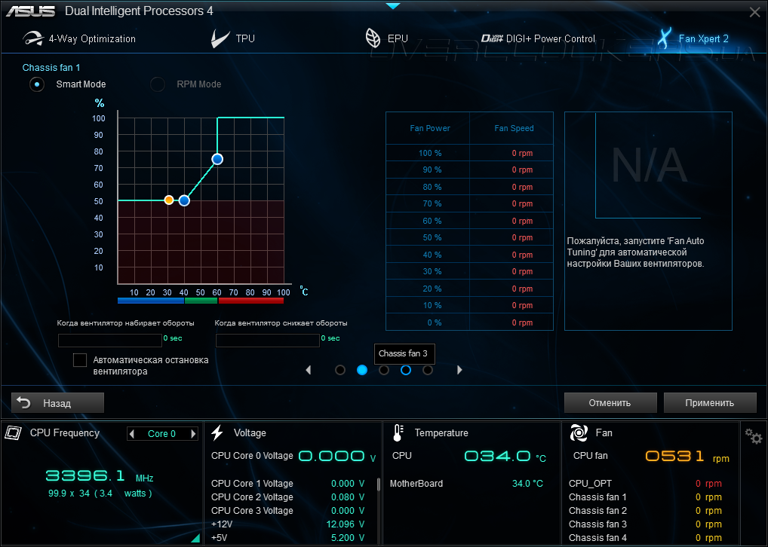768x547 pixels.
Task: Go to previous fan with left arrow
Action: point(309,370)
